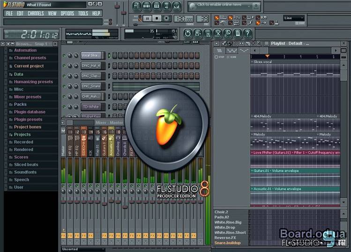The height and width of the screenshot is (252, 351).
Task: Click the save-as round toolbar icon
Action: (x=198, y=34)
